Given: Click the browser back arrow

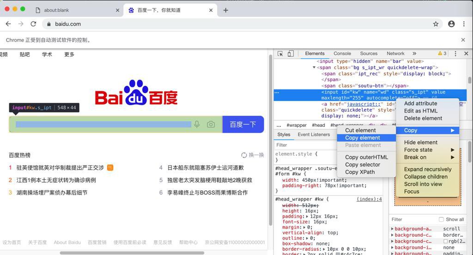Looking at the screenshot, I should pyautogui.click(x=8, y=24).
